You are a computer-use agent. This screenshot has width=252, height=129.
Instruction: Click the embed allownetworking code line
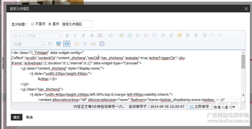pos(131,100)
